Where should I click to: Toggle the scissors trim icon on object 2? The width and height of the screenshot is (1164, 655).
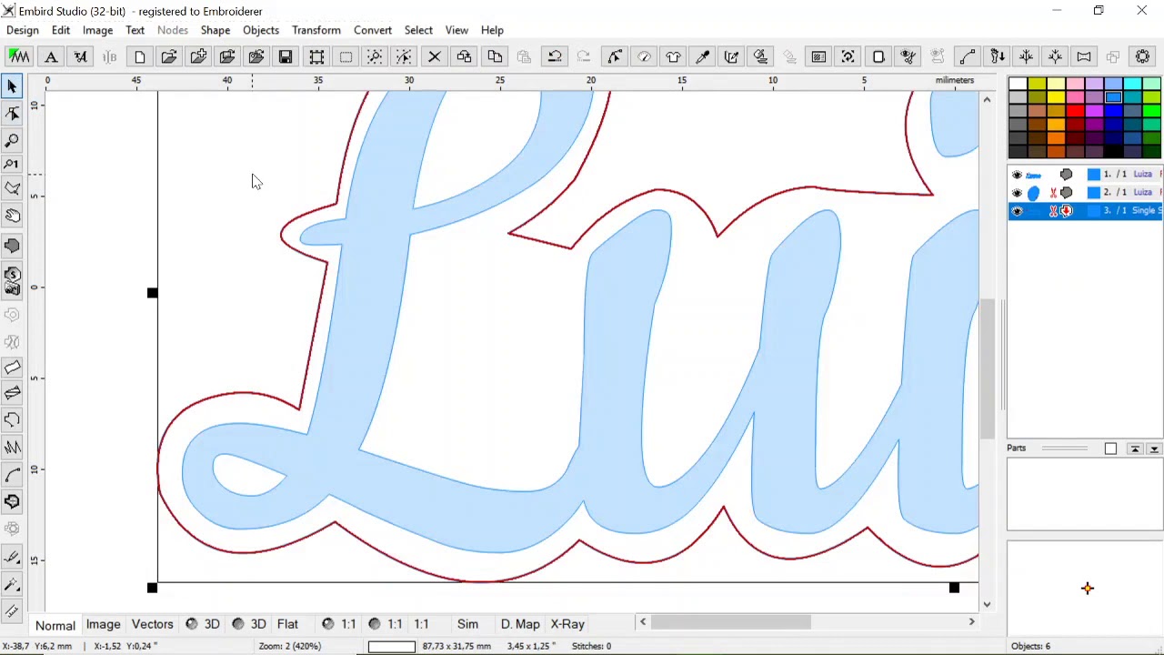[1054, 193]
